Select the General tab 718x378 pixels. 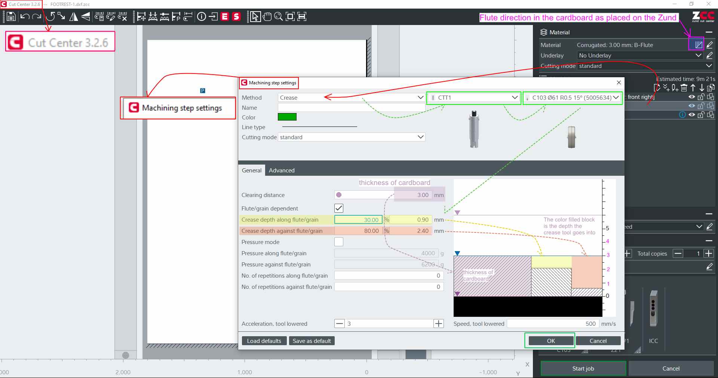point(252,170)
